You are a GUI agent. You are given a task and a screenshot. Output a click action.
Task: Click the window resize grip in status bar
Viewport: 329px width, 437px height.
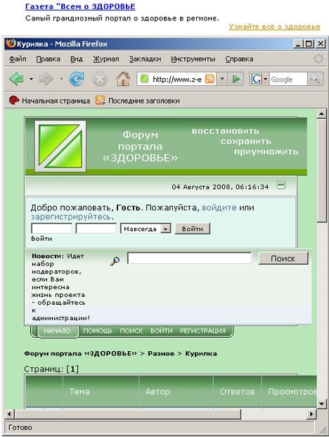click(322, 429)
